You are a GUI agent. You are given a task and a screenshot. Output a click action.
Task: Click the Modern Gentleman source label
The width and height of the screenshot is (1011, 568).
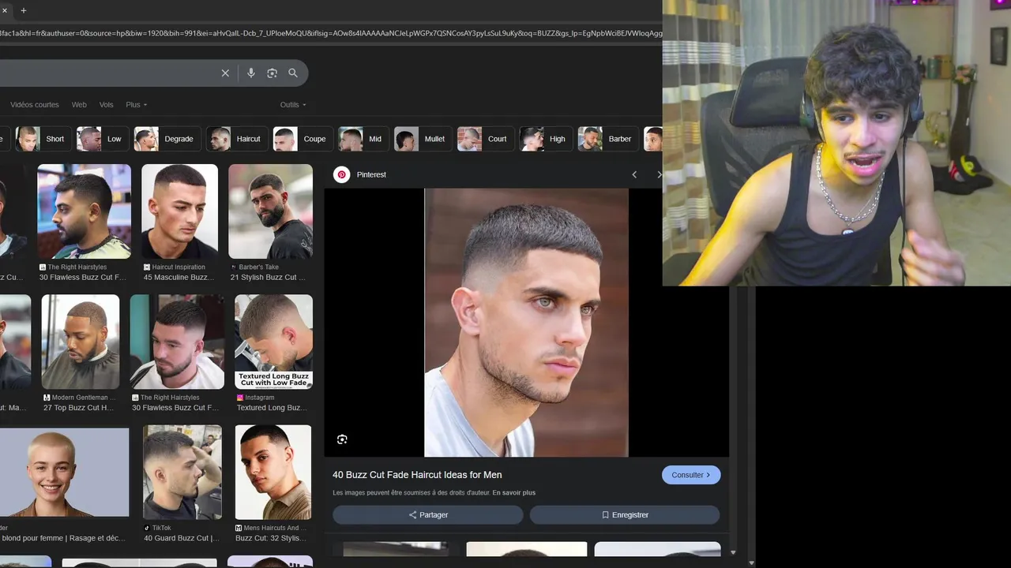(x=83, y=398)
